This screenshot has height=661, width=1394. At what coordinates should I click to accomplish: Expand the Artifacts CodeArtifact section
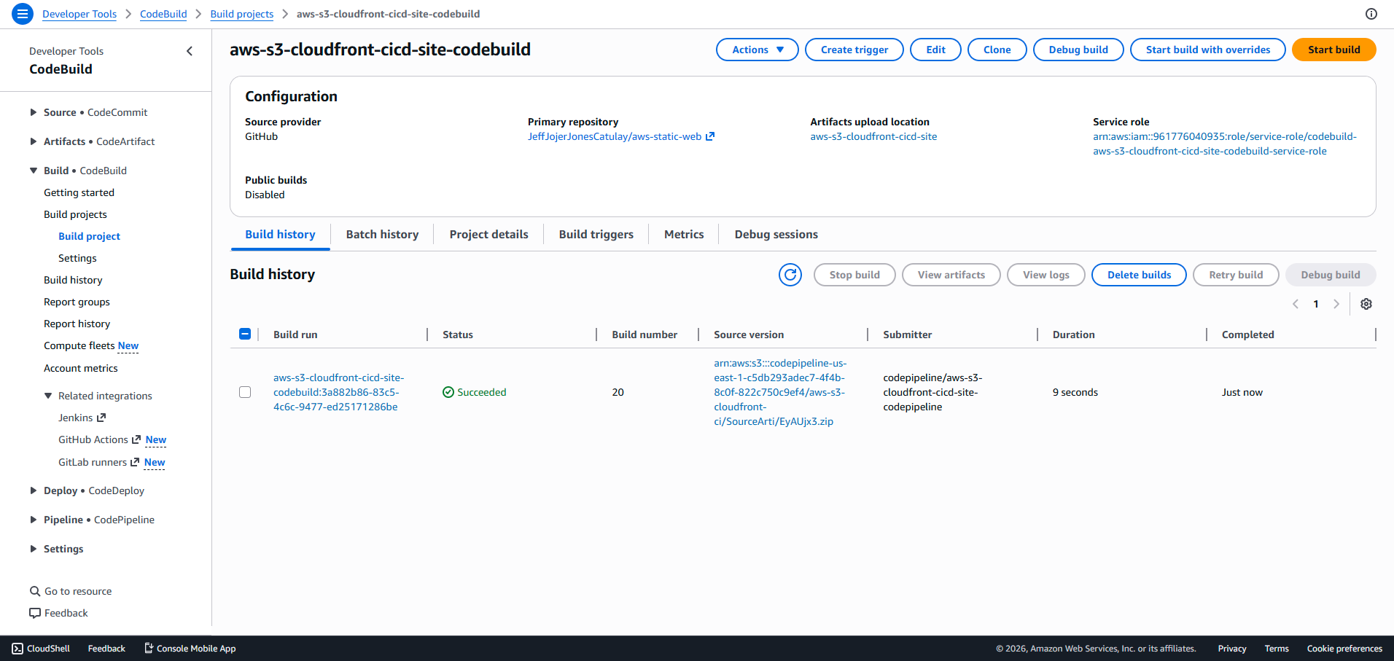(x=34, y=141)
